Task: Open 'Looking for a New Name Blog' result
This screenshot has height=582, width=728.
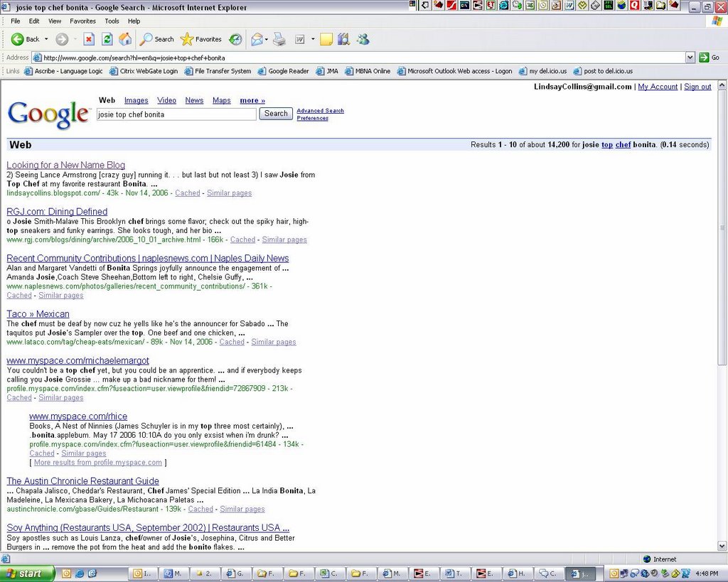Action: [x=65, y=165]
